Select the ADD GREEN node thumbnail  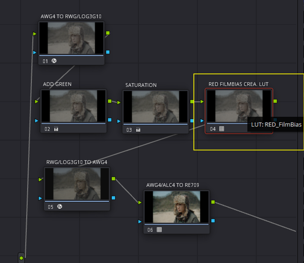pyautogui.click(x=73, y=106)
